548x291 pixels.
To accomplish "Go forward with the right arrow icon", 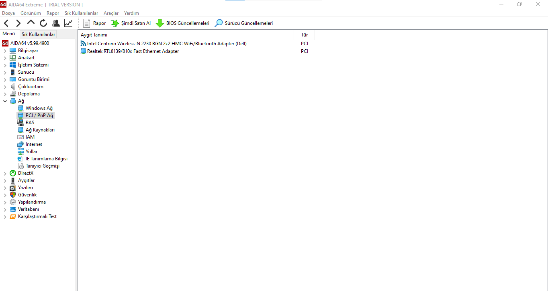I will tap(18, 23).
